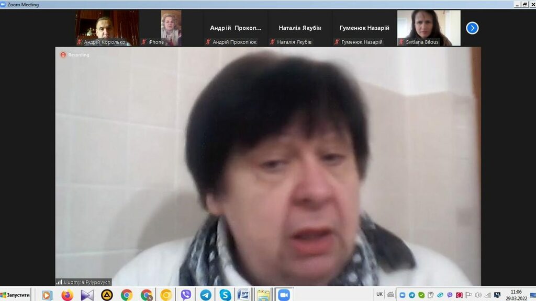The width and height of the screenshot is (536, 301).
Task: Open Skype from the taskbar
Action: 225,295
